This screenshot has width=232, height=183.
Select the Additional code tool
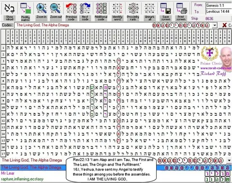click(101, 8)
